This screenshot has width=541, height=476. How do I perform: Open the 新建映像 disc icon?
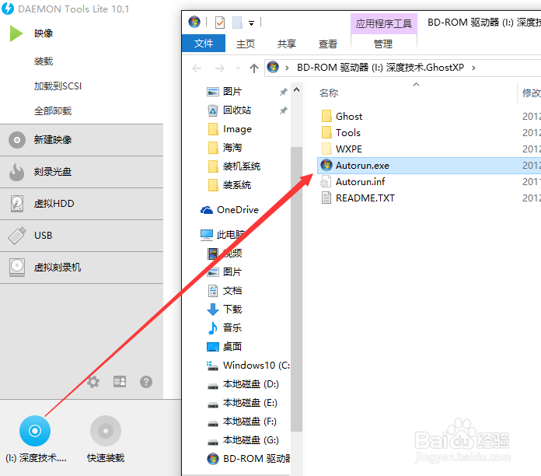pos(17,140)
